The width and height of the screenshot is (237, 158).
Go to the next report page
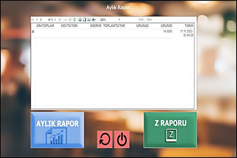[55, 19]
